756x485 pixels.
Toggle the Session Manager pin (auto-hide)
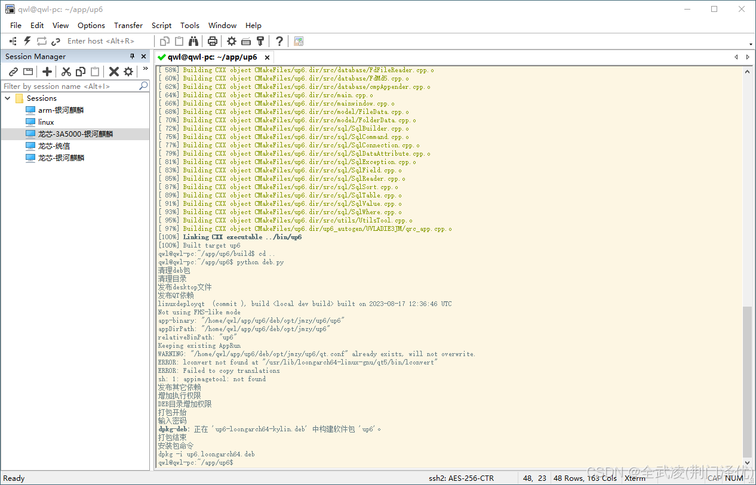click(x=133, y=57)
